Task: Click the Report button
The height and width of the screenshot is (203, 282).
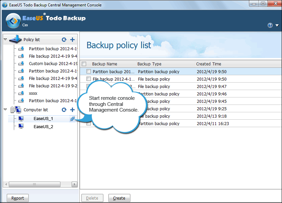Action: click(18, 198)
